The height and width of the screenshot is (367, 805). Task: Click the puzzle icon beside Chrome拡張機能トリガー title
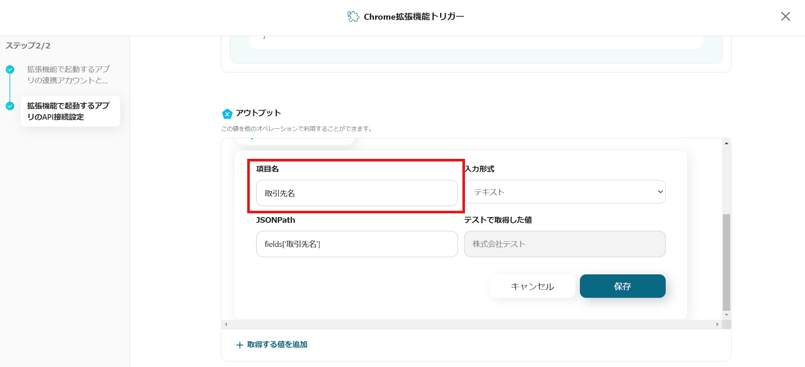[x=353, y=17]
